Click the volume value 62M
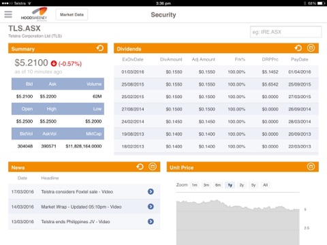 click(97, 97)
